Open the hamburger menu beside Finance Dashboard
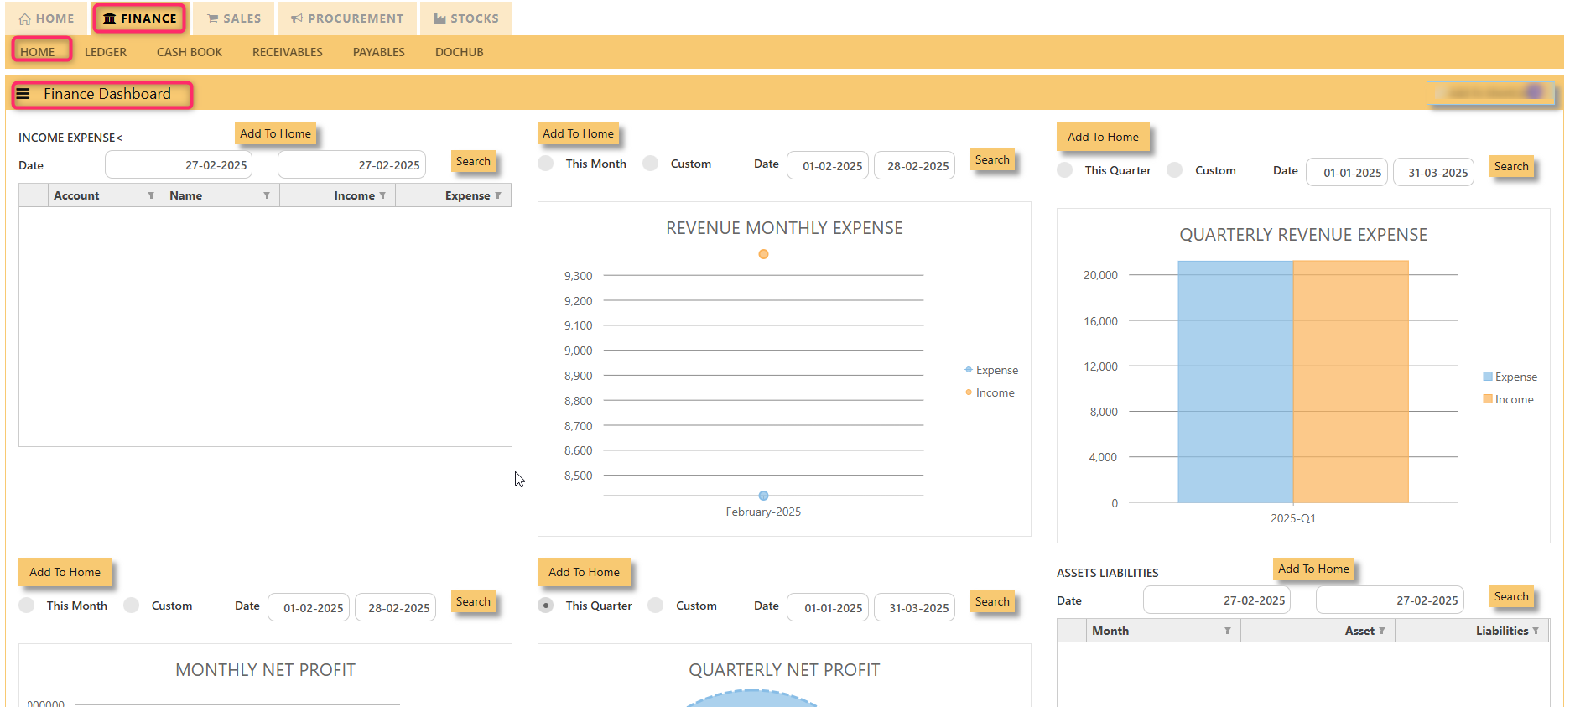The height and width of the screenshot is (707, 1575). pyautogui.click(x=23, y=94)
